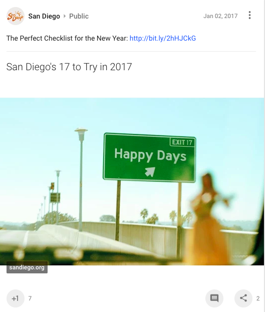
Task: Click the share icon button
Action: click(x=243, y=298)
